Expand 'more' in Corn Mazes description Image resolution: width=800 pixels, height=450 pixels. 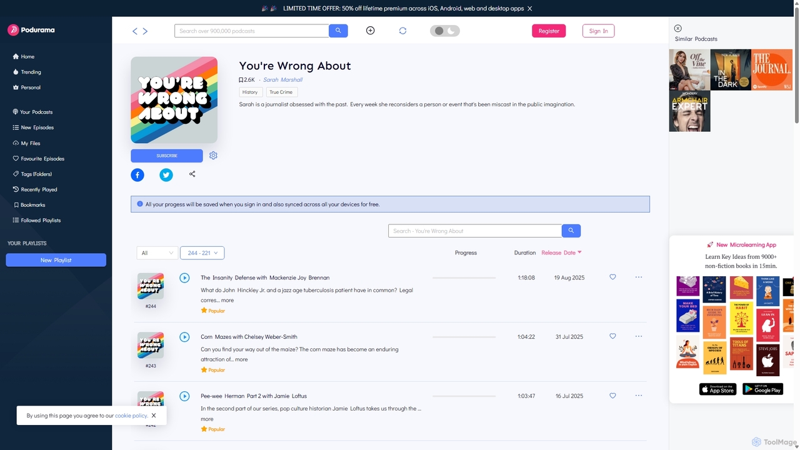coord(241,359)
